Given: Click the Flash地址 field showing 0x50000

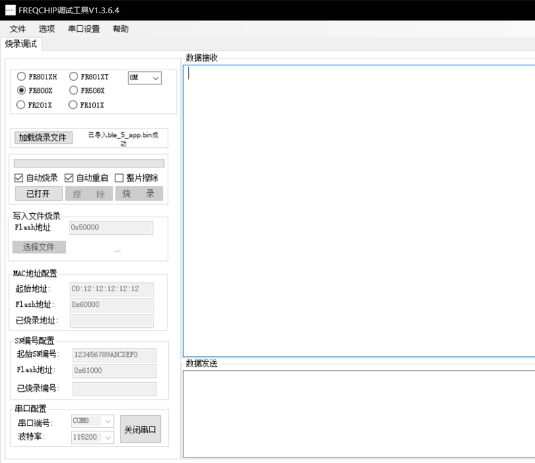Looking at the screenshot, I should pyautogui.click(x=111, y=228).
